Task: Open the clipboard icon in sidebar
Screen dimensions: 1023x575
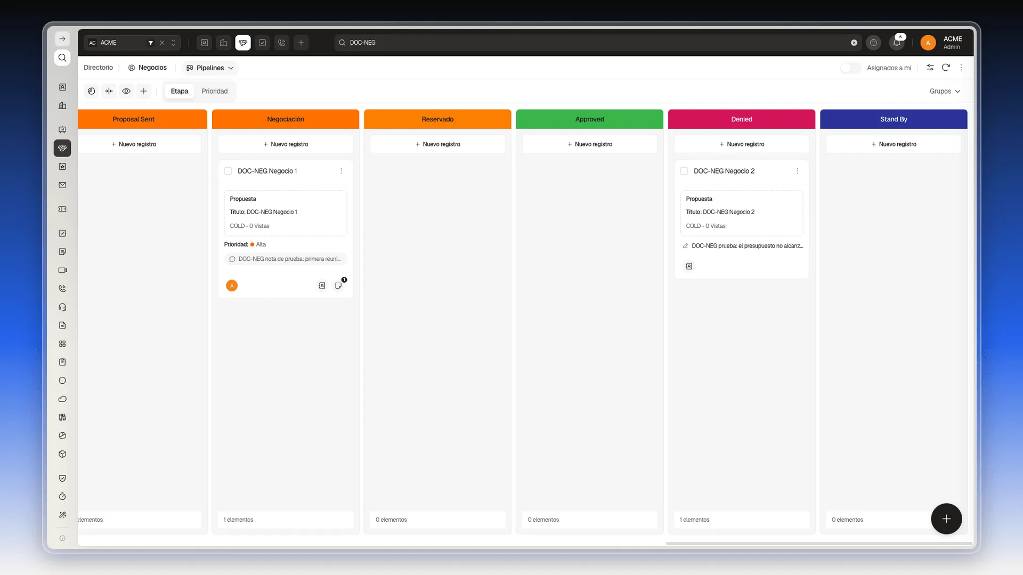Action: pos(62,362)
